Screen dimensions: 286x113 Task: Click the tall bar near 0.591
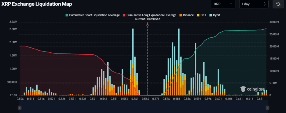196,69
